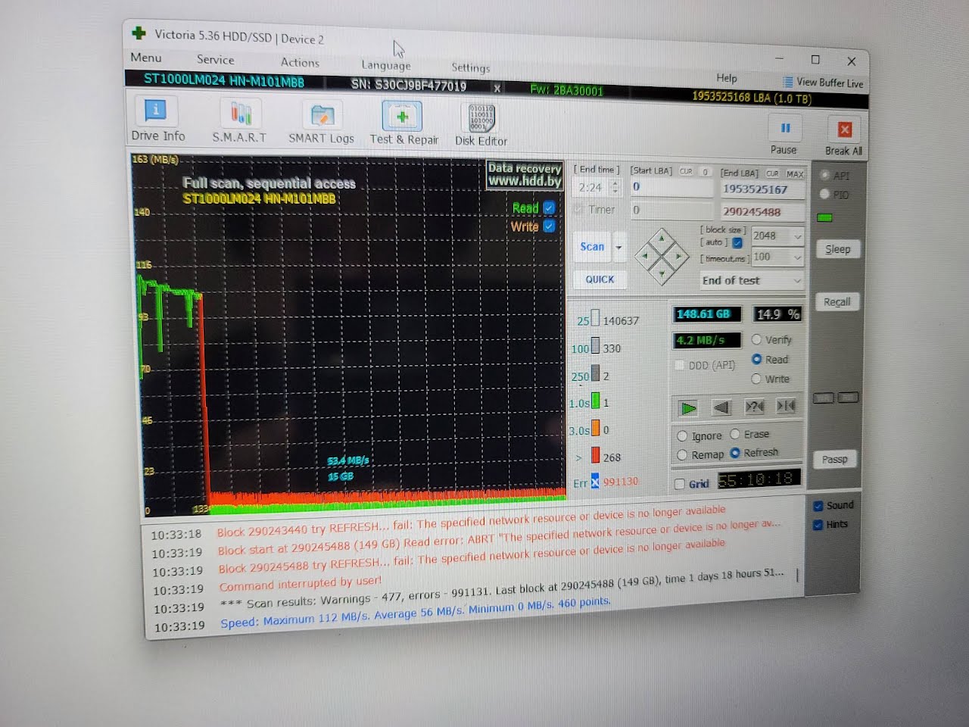Image resolution: width=969 pixels, height=727 pixels.
Task: Open the Language menu
Action: pos(386,65)
